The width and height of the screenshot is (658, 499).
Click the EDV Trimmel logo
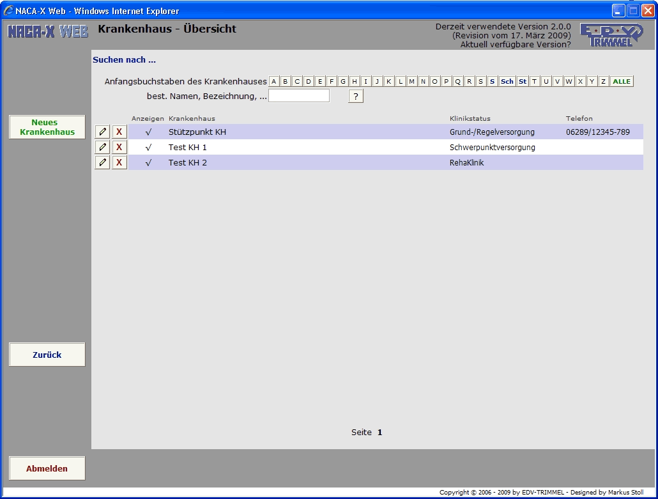tap(611, 35)
